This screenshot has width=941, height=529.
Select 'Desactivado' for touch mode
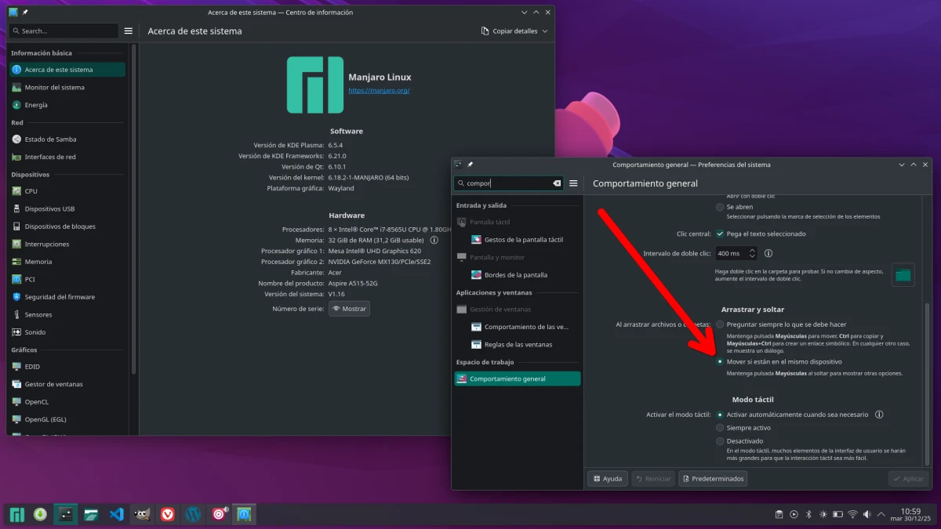click(x=720, y=441)
